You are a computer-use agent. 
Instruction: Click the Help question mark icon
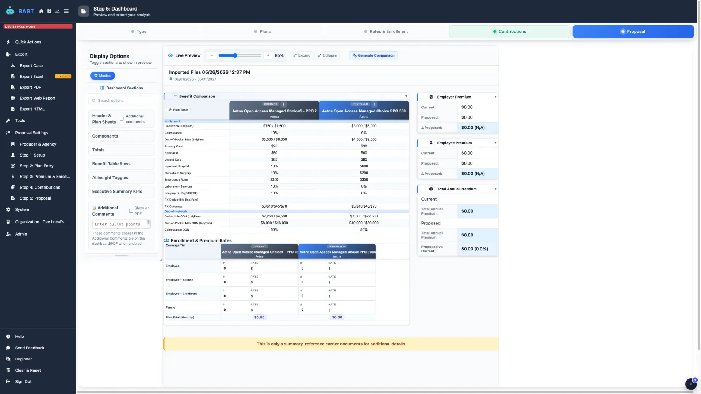tap(8, 337)
